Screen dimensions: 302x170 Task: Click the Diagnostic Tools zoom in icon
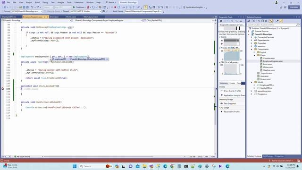pyautogui.click(x=232, y=21)
